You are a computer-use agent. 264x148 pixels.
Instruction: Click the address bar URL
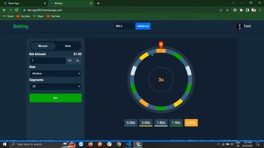45,10
